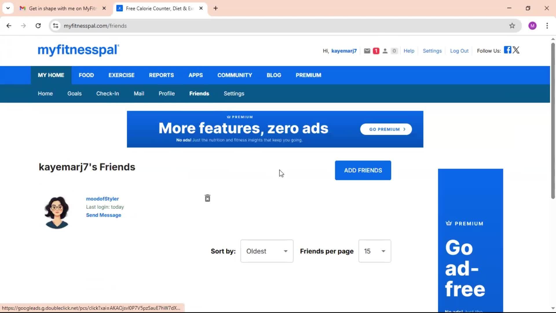556x313 pixels.
Task: Open the BLOG menu
Action: coord(274,75)
